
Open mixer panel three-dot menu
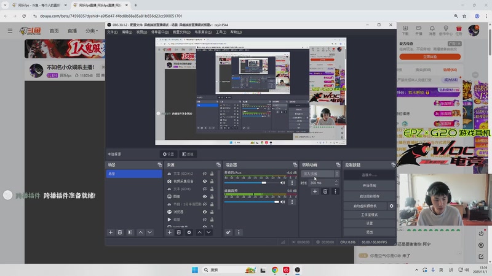[239, 232]
